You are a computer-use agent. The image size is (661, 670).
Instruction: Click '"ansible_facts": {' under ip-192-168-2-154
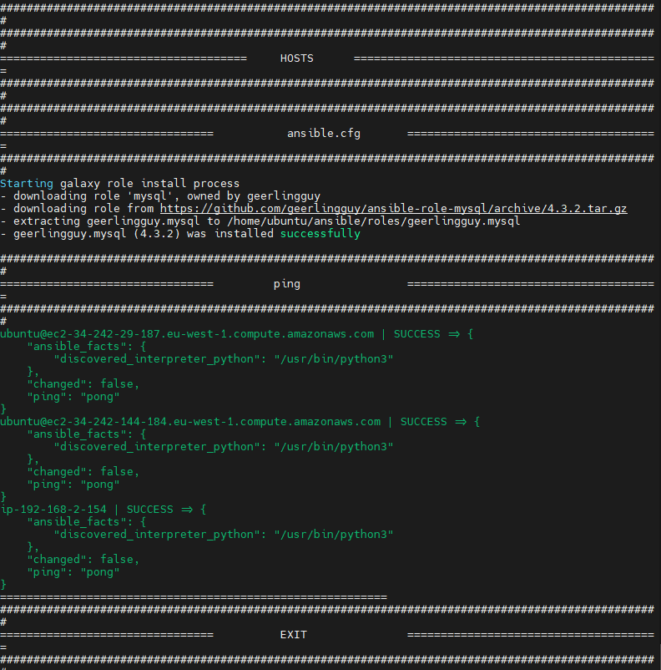pos(87,522)
